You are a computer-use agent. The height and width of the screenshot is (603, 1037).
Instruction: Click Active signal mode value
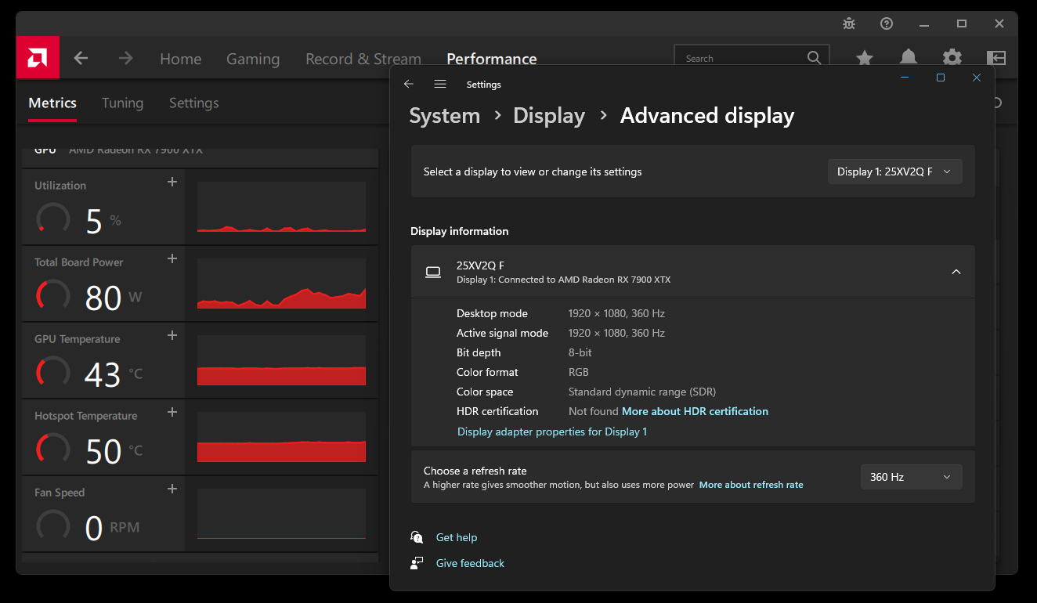tap(616, 333)
